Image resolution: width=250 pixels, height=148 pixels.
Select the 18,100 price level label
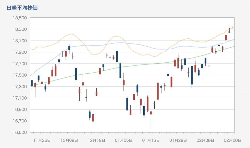tap(20, 41)
